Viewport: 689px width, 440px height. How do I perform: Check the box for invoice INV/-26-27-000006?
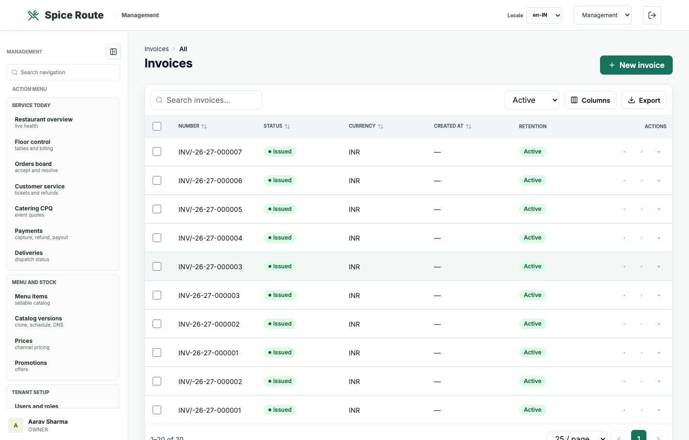tap(157, 180)
